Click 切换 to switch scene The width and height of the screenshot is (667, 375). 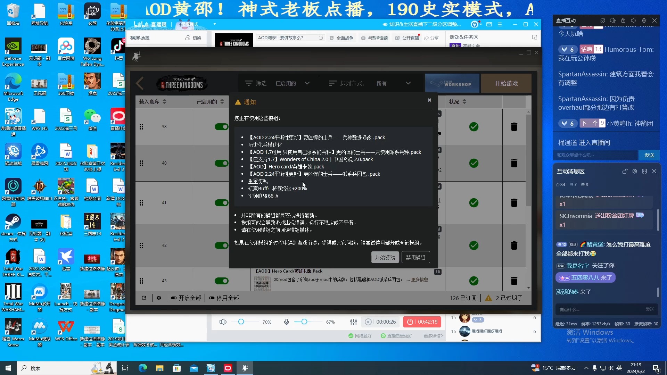click(193, 38)
